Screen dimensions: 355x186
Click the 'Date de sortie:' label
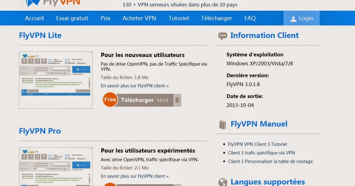point(245,96)
